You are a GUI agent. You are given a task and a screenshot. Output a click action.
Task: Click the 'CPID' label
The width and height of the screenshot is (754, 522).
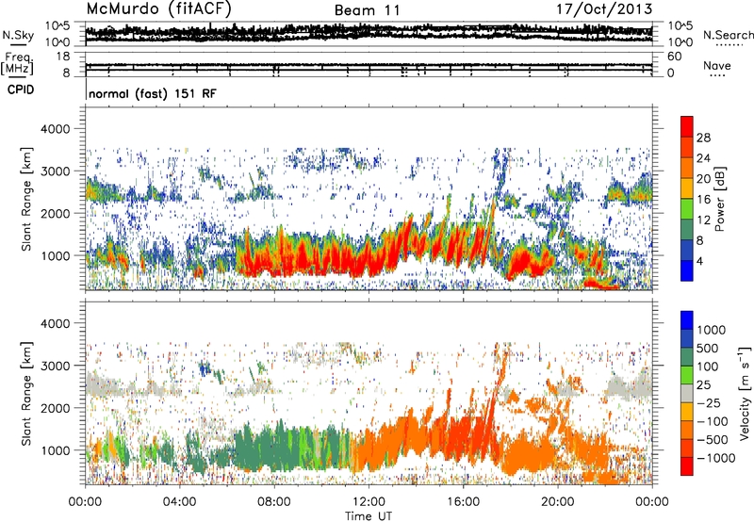[x=21, y=90]
